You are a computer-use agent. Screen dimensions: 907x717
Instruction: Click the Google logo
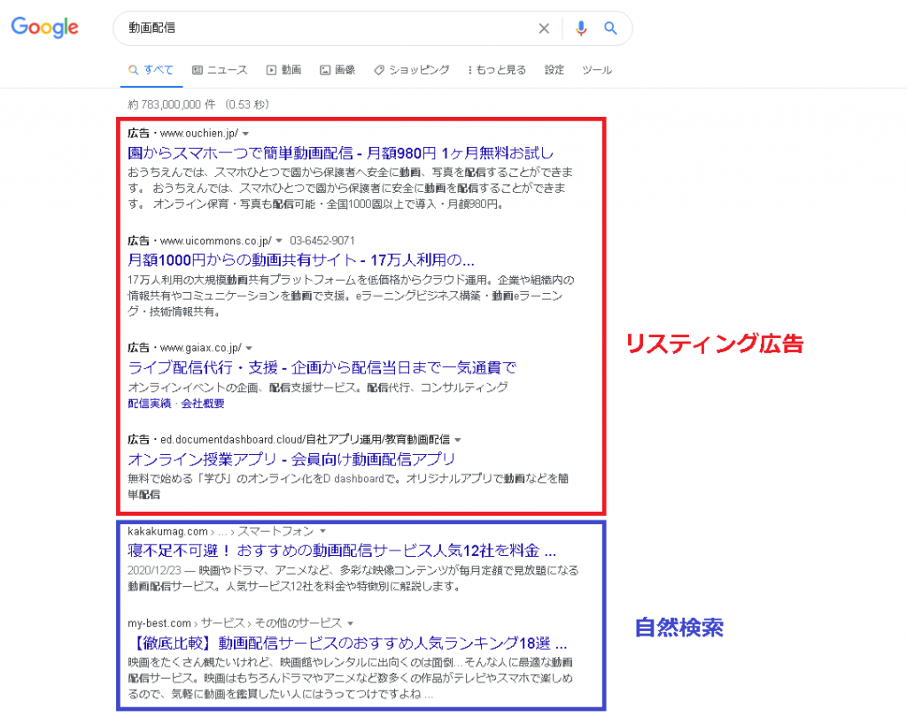tap(44, 27)
